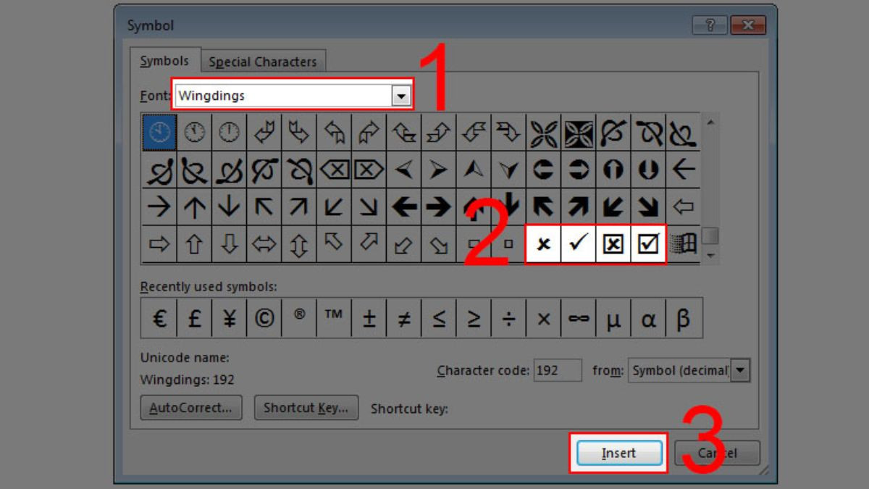This screenshot has width=869, height=489.
Task: Click the Character code input field
Action: [557, 370]
